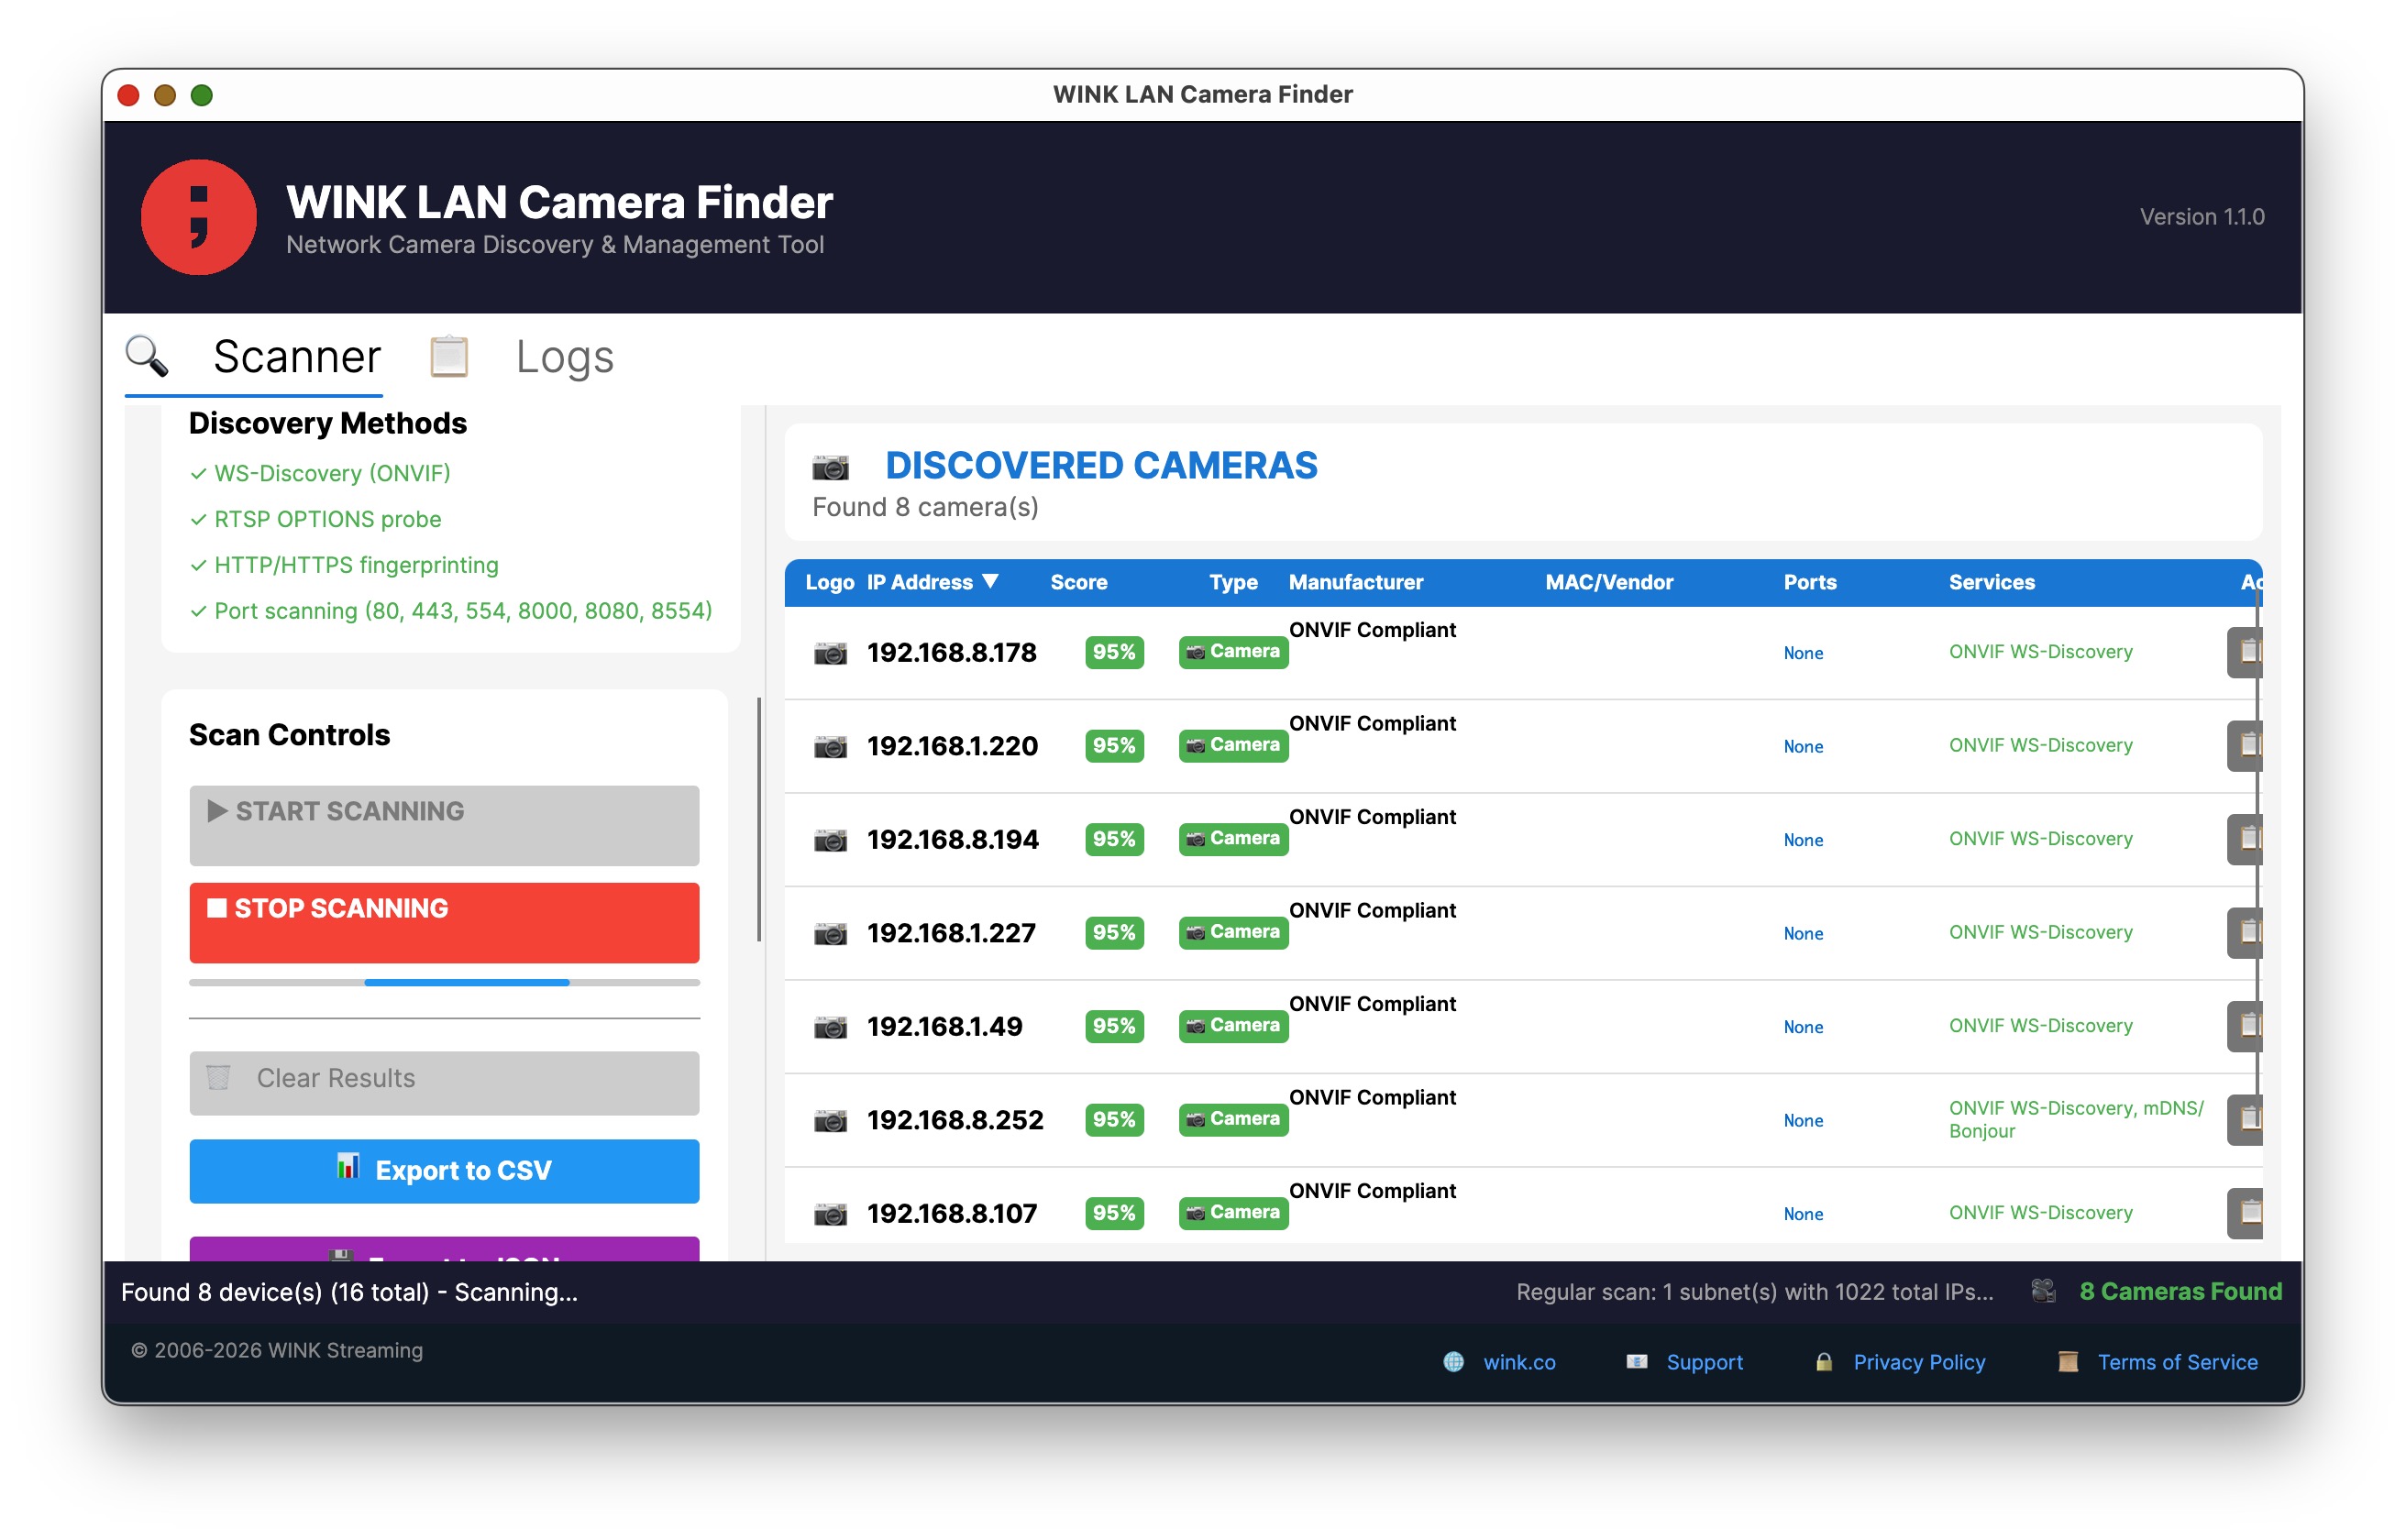Click the blue scan progress bar
The height and width of the screenshot is (1540, 2406).
[x=466, y=982]
